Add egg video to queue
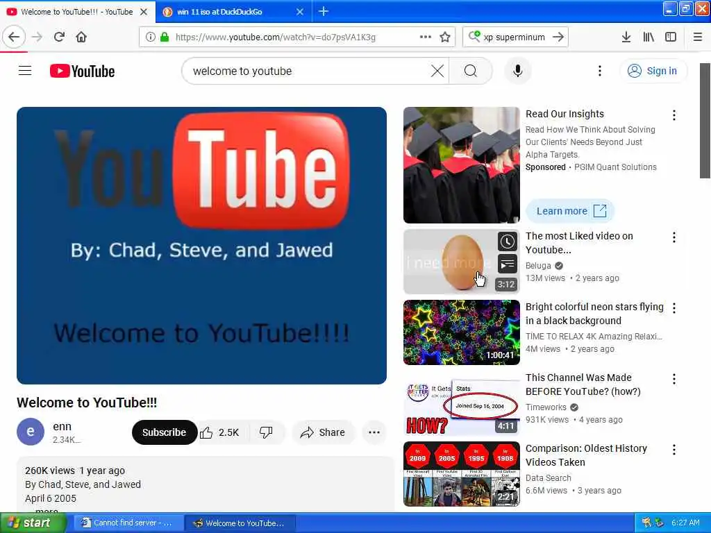The height and width of the screenshot is (533, 711). point(508,264)
